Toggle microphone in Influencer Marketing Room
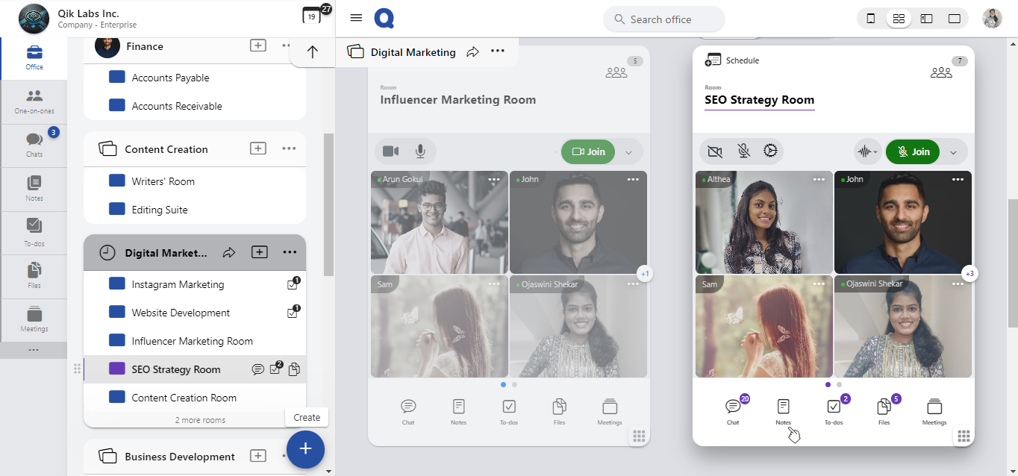Viewport: 1018px width, 476px height. point(420,151)
